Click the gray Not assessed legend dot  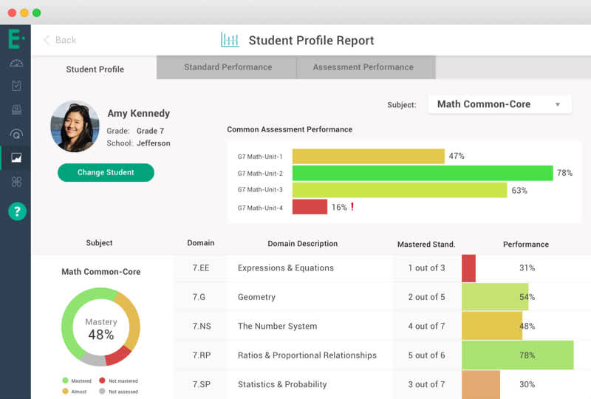[x=102, y=391]
